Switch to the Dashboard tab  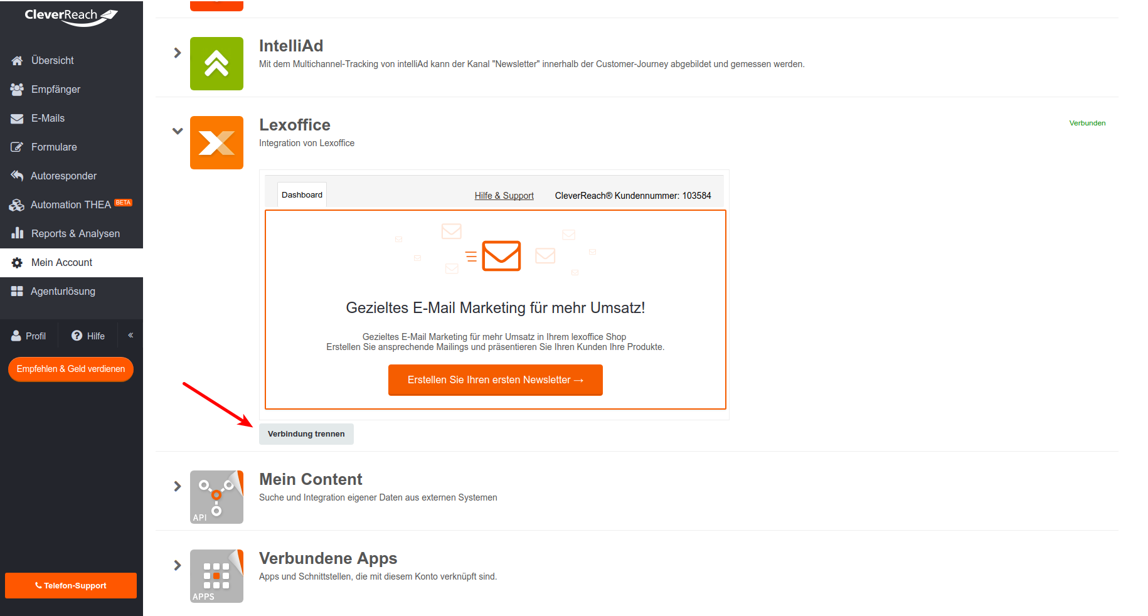pyautogui.click(x=302, y=195)
